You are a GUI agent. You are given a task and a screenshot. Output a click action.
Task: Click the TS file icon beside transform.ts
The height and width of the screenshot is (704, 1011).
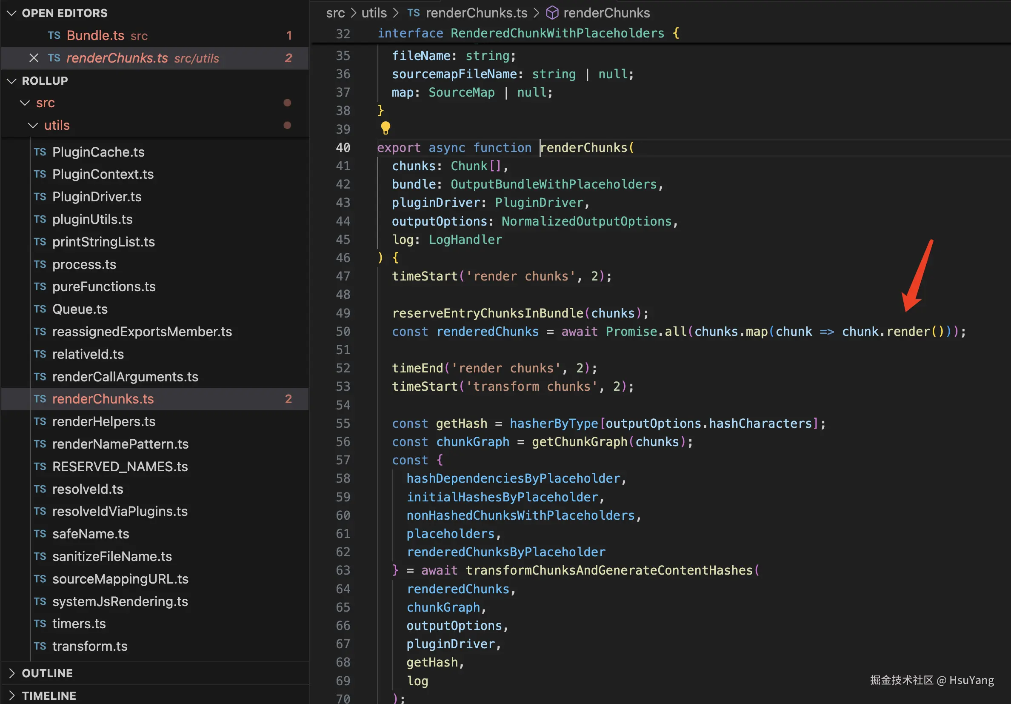(x=40, y=646)
